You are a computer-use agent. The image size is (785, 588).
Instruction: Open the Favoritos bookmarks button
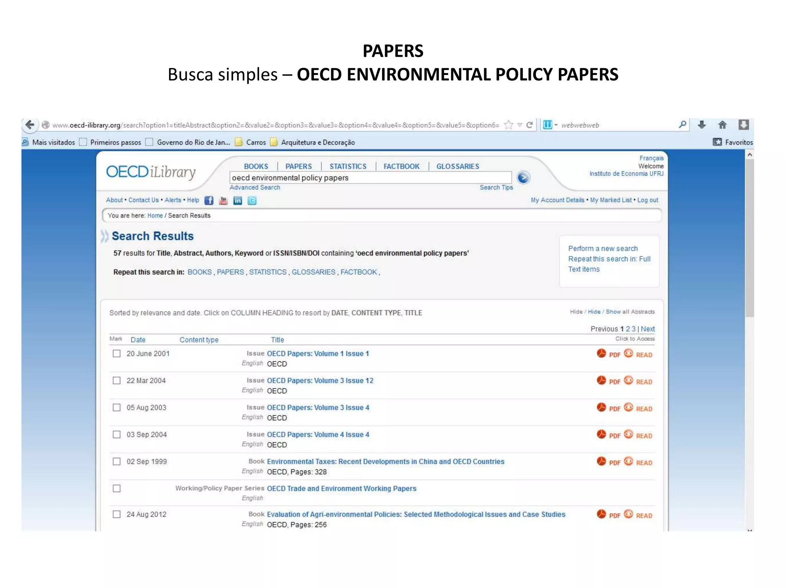pos(733,142)
